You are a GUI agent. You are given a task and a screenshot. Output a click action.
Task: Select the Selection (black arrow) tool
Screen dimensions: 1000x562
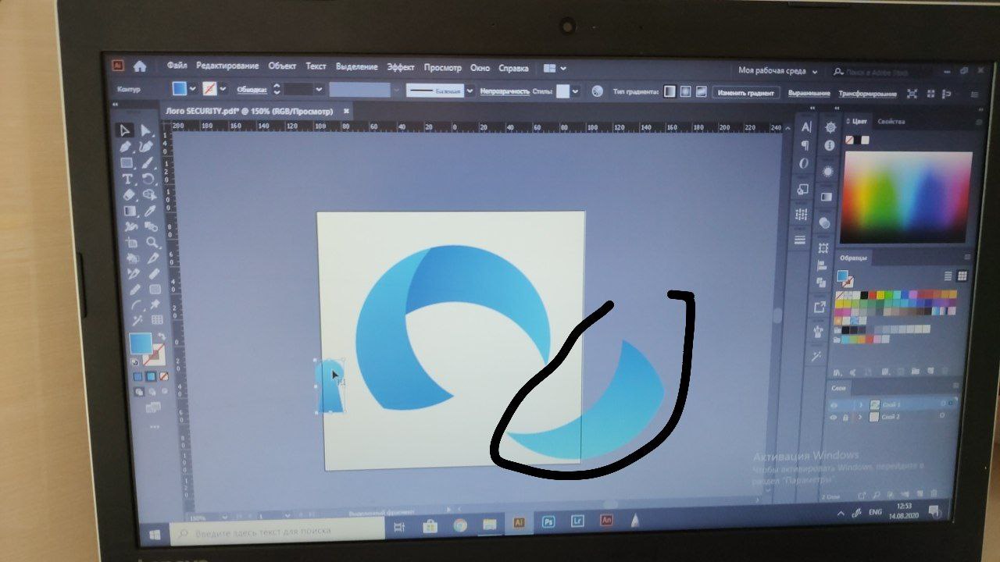tap(124, 130)
